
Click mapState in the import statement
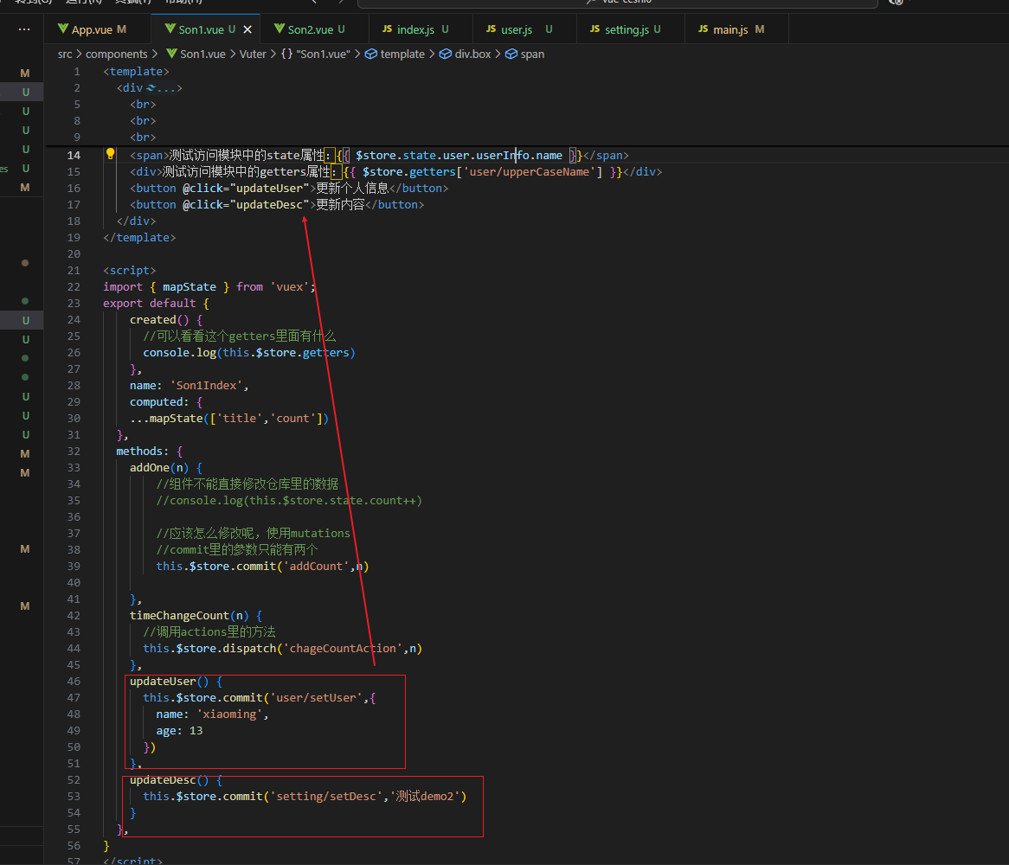pos(190,287)
